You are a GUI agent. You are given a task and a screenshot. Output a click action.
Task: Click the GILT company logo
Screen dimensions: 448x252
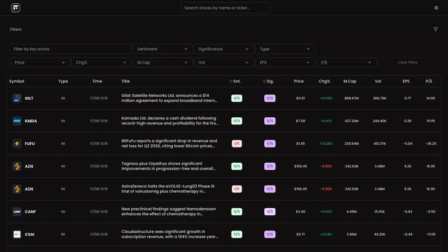tap(17, 98)
